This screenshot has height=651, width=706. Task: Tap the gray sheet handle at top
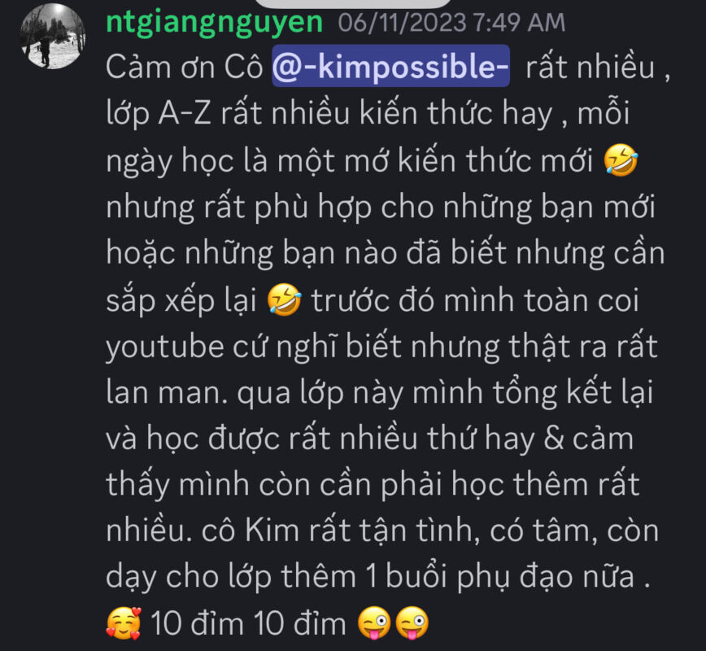354,3
